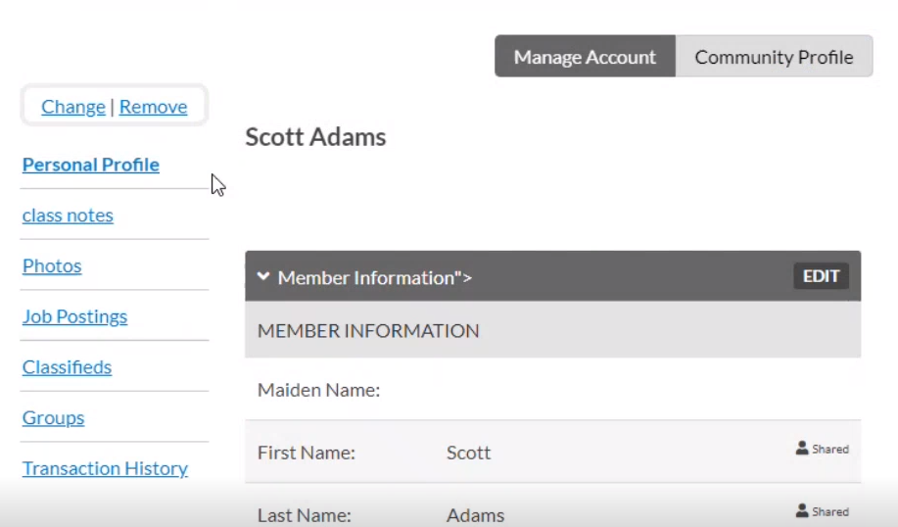Select Groups from the sidebar
898x527 pixels.
click(53, 418)
